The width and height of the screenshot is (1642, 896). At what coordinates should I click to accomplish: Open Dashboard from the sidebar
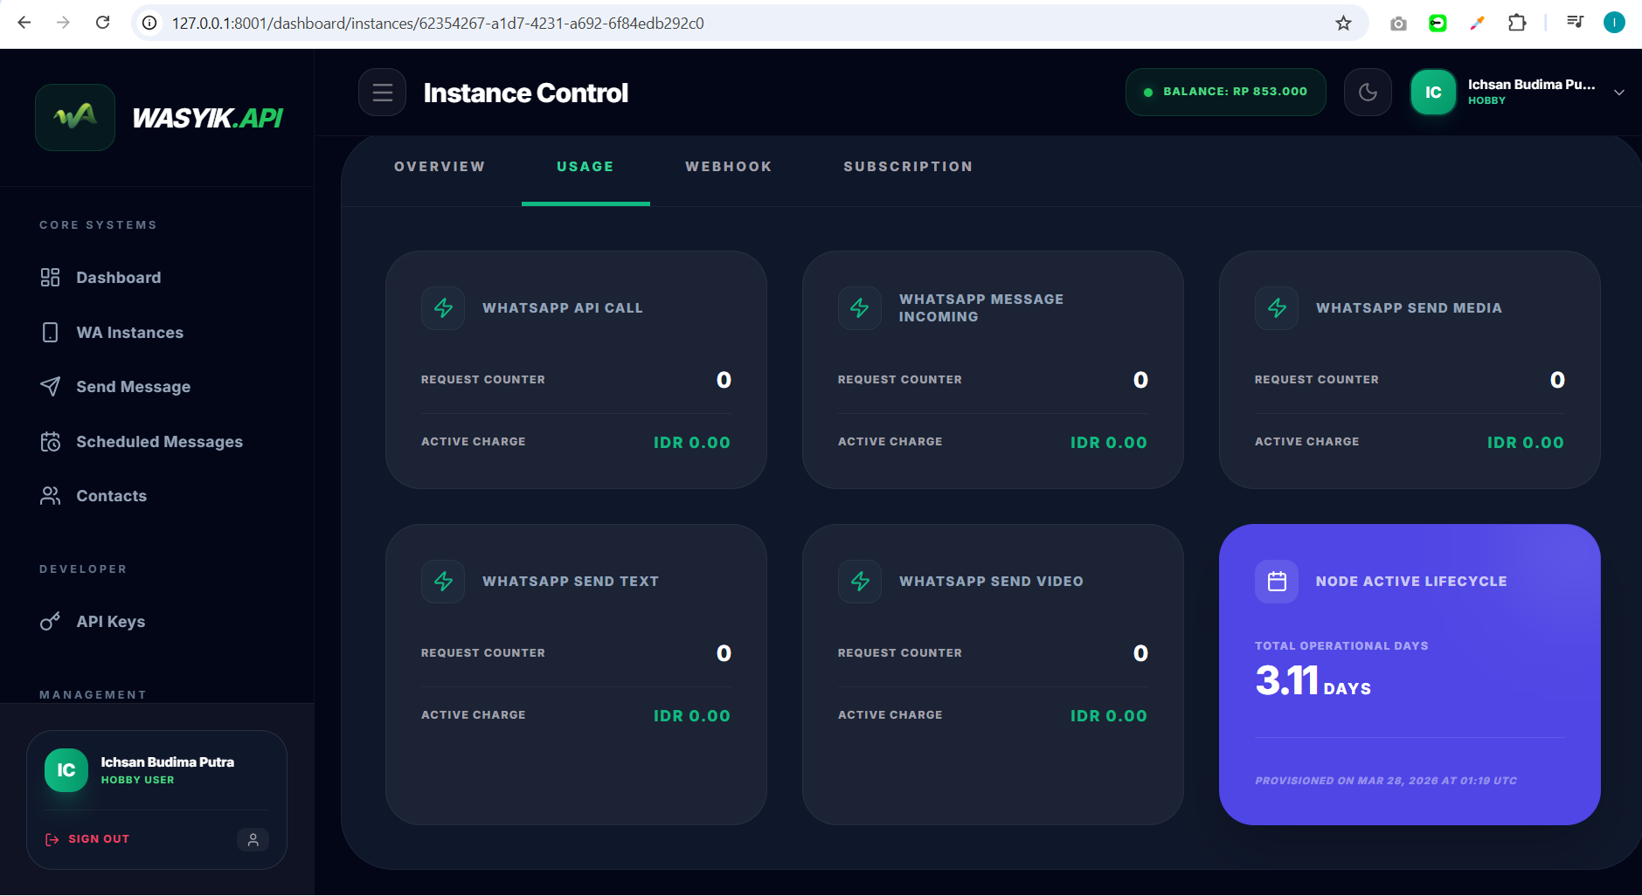click(x=118, y=278)
